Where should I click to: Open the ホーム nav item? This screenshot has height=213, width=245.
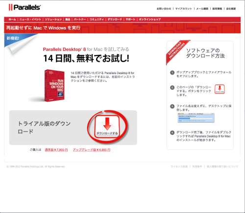[x=12, y=19]
